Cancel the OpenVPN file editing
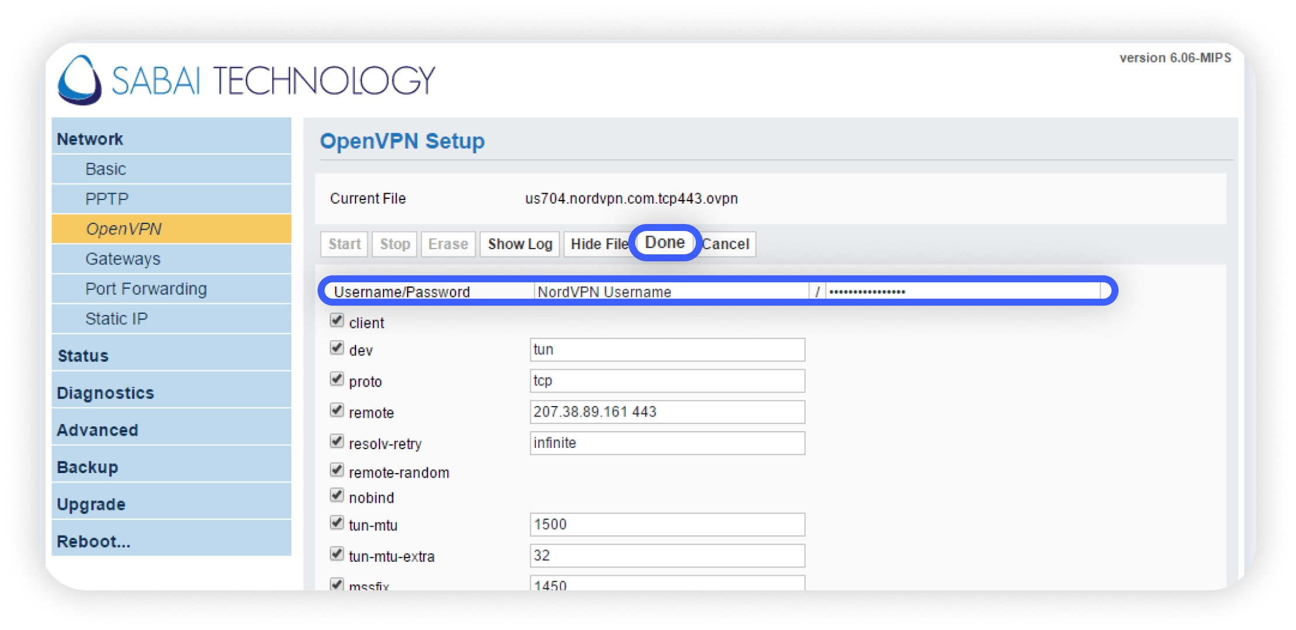Screen dimensions: 1296x630 pos(727,244)
